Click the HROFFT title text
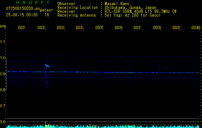The image size is (202, 128). coord(33,3)
